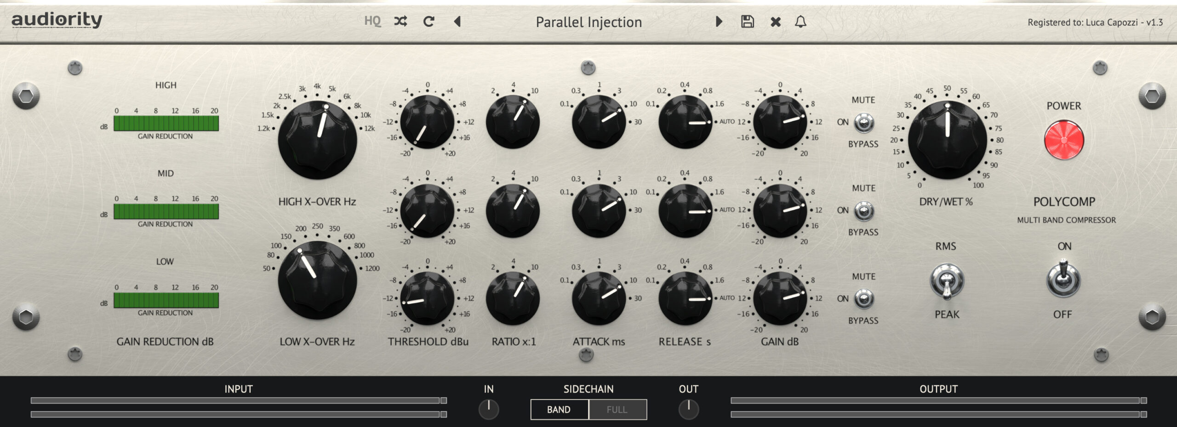Image resolution: width=1177 pixels, height=427 pixels.
Task: Save preset using the floppy disk icon
Action: click(748, 21)
